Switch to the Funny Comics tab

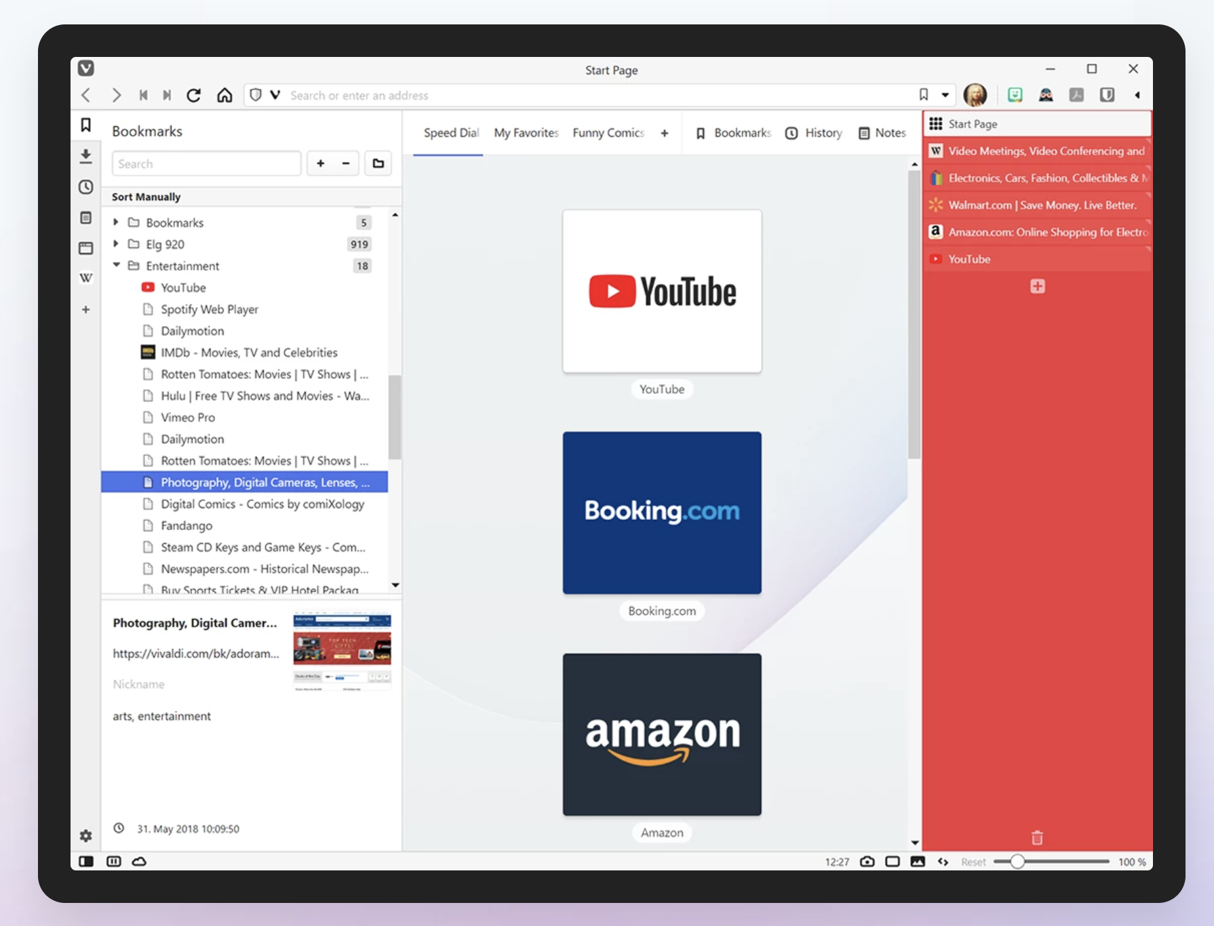pyautogui.click(x=608, y=133)
